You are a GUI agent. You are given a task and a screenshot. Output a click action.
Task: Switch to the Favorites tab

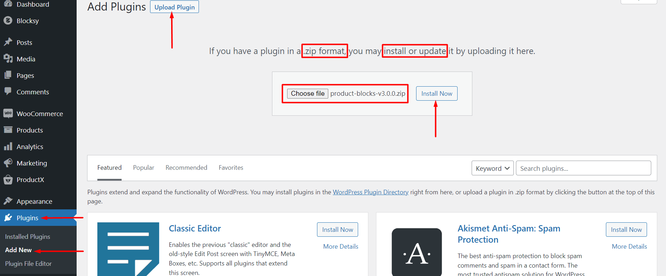point(231,168)
